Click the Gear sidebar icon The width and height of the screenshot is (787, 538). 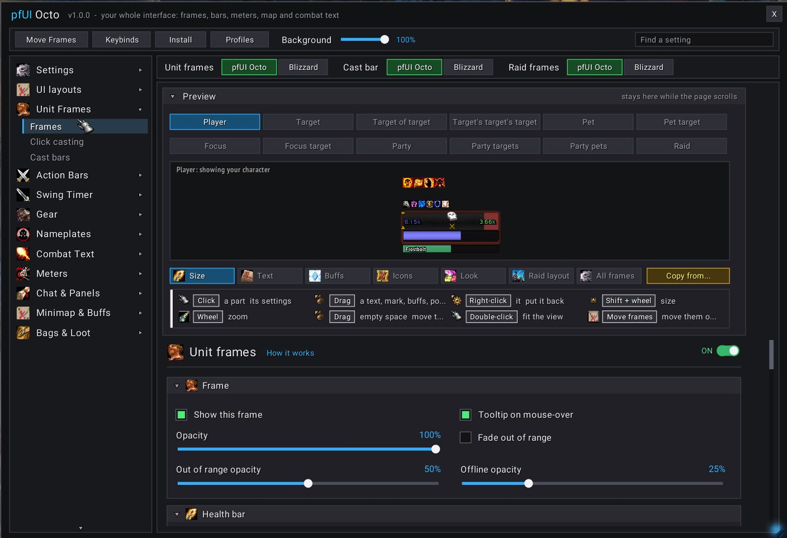click(23, 214)
